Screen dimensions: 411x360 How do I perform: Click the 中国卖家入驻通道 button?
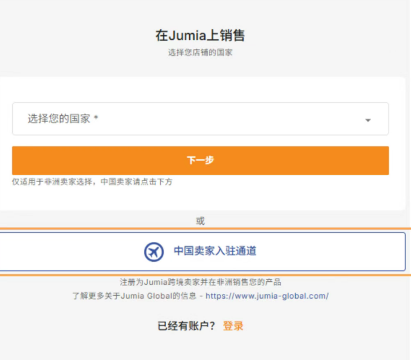202,252
